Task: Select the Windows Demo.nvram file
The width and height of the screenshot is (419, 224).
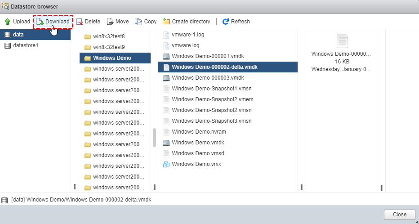Action: click(198, 132)
